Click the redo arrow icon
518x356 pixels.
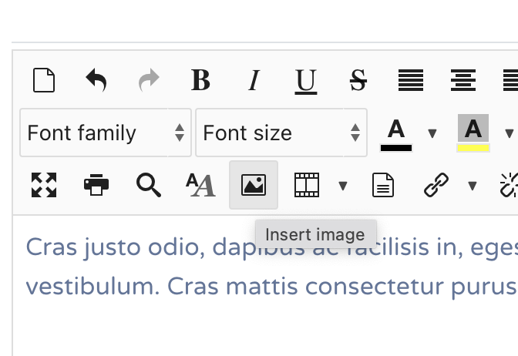pyautogui.click(x=149, y=80)
